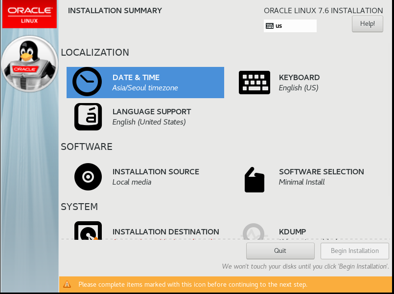Viewport: 394px width, 294px height.
Task: Click the keyboard icon in us layout indicator
Action: (270, 26)
